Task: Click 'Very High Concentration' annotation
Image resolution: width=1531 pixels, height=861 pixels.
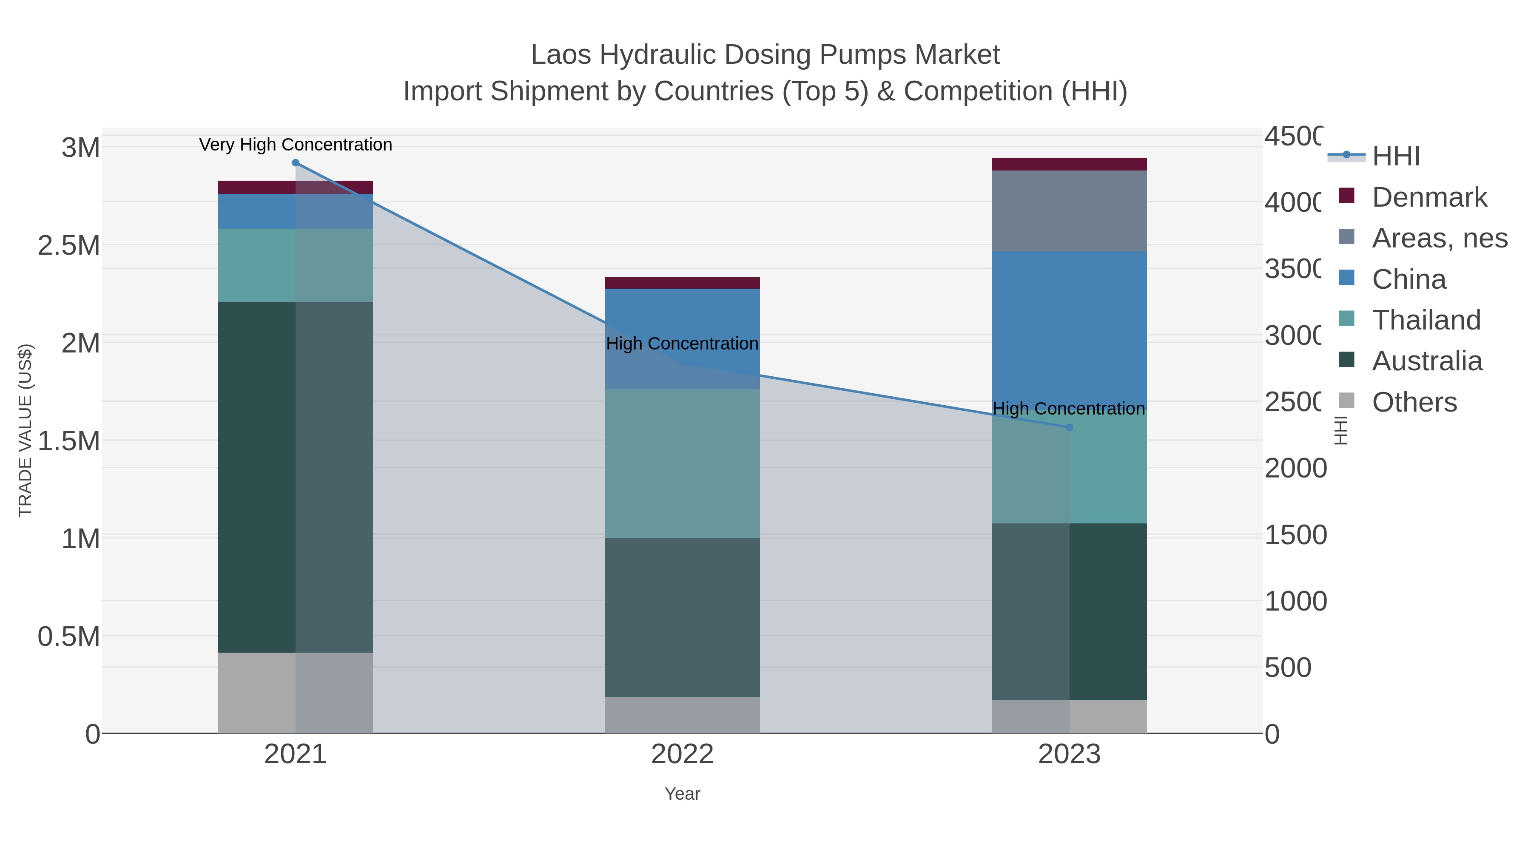Action: pos(296,145)
